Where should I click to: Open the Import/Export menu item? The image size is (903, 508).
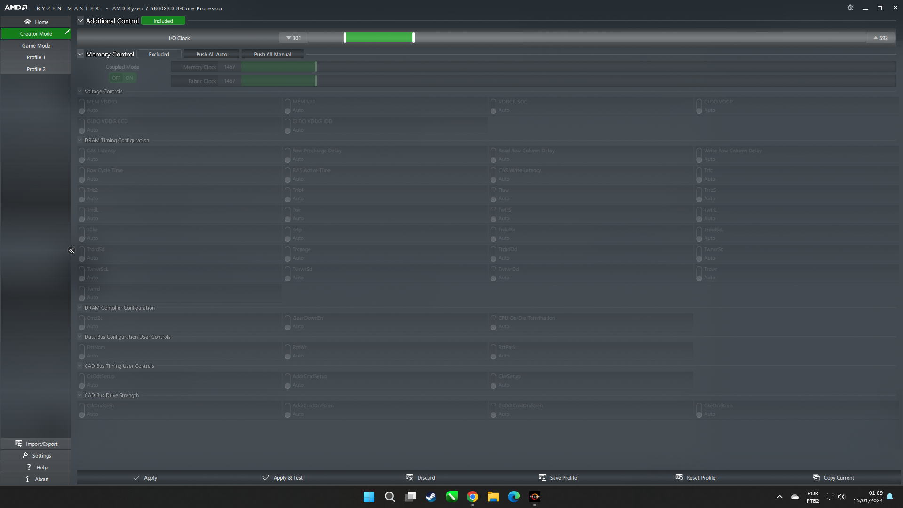coord(36,444)
